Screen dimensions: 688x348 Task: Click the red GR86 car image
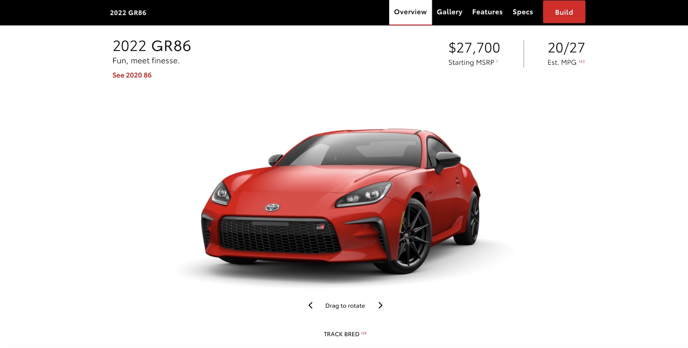340,202
